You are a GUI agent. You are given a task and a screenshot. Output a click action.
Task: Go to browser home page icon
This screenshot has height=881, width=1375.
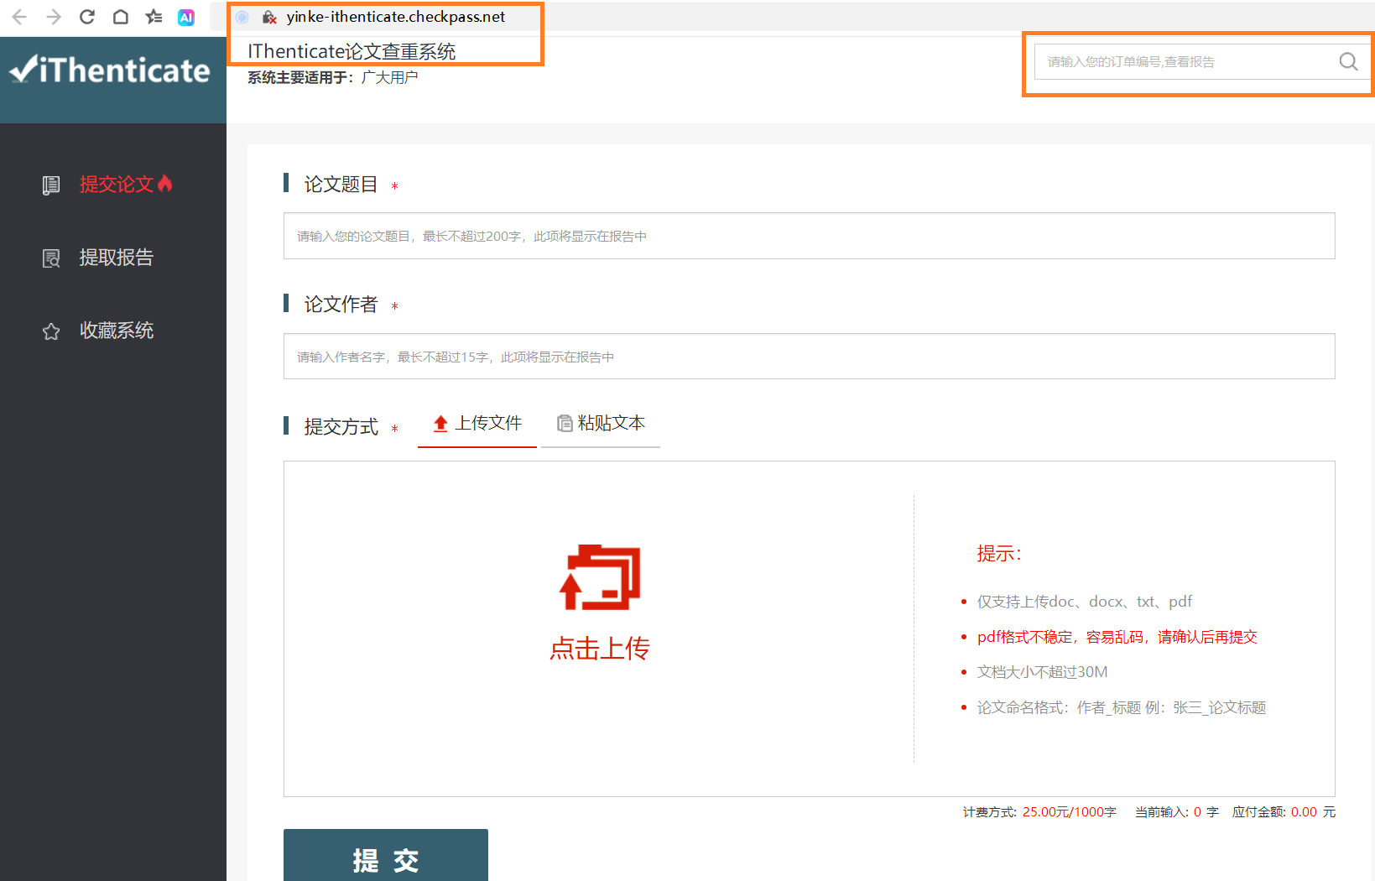121,17
